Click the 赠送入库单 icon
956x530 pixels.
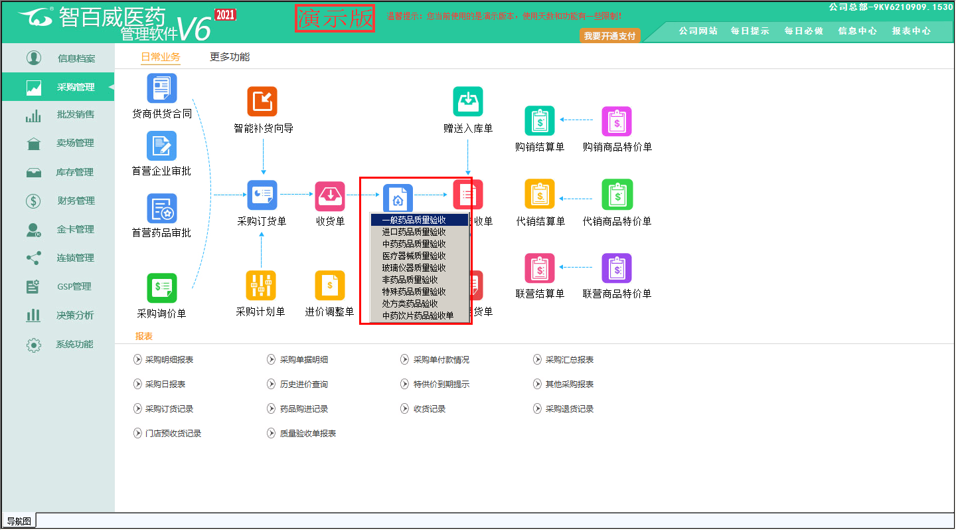point(468,102)
